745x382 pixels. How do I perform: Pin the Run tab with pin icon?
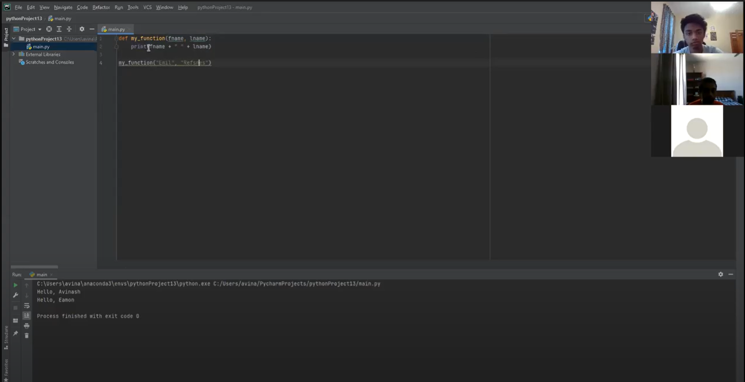click(x=15, y=333)
